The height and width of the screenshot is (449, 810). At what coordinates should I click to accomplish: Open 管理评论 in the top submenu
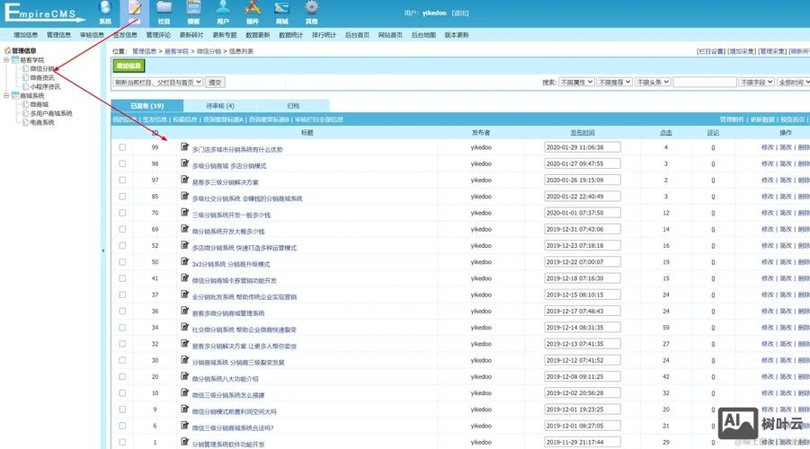158,35
